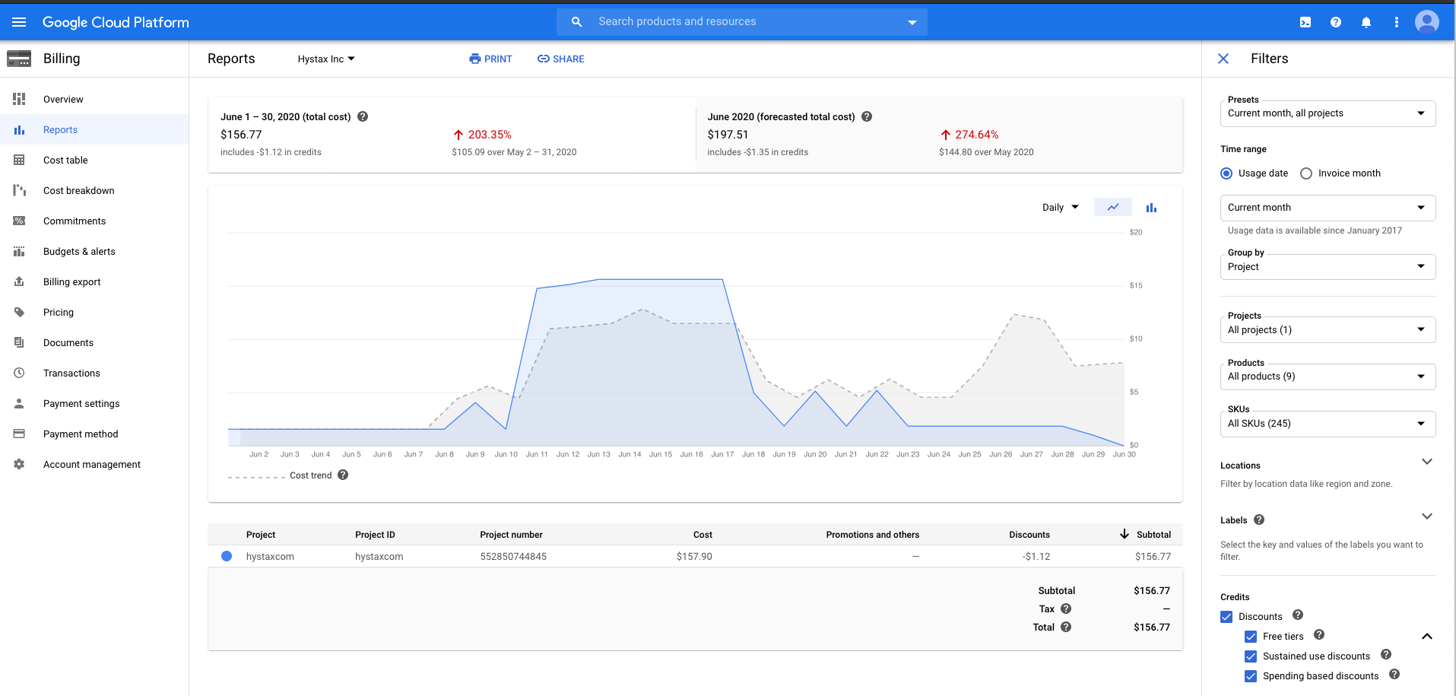The image size is (1456, 696).
Task: Click the Billing card icon
Action: tap(19, 59)
